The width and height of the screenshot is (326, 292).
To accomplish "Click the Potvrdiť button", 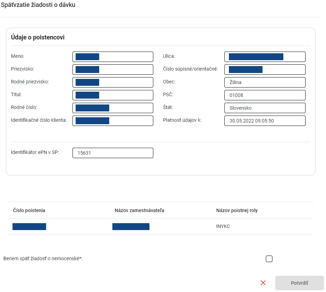I will pos(299,283).
